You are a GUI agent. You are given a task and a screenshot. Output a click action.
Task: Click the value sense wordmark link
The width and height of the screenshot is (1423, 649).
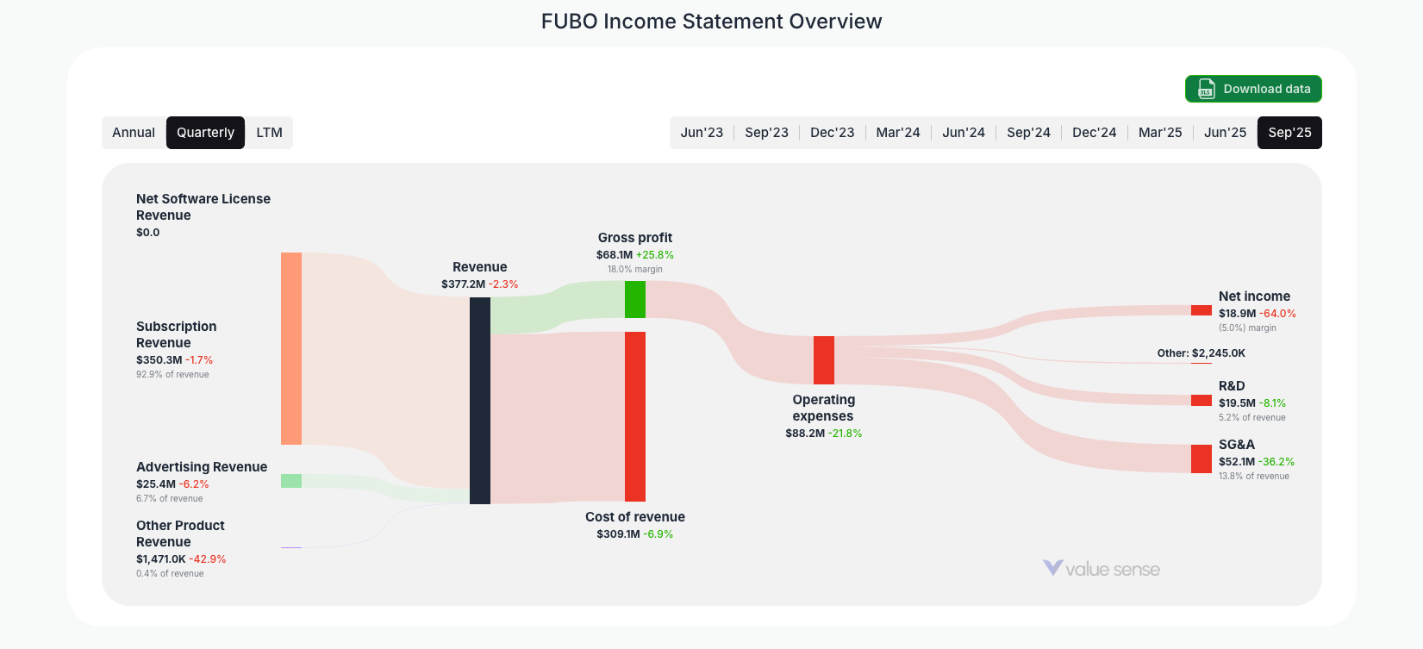[x=1112, y=568]
